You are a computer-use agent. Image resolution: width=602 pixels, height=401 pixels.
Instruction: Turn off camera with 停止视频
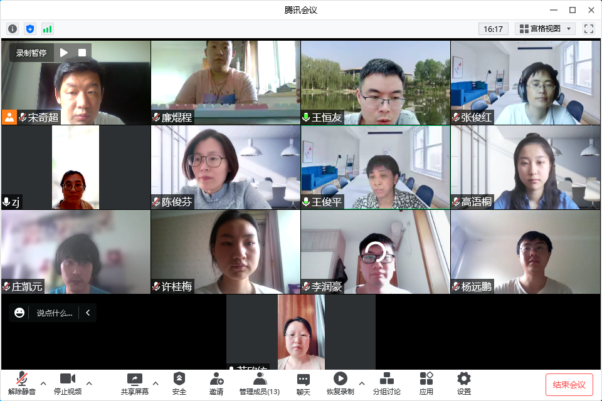(67, 383)
